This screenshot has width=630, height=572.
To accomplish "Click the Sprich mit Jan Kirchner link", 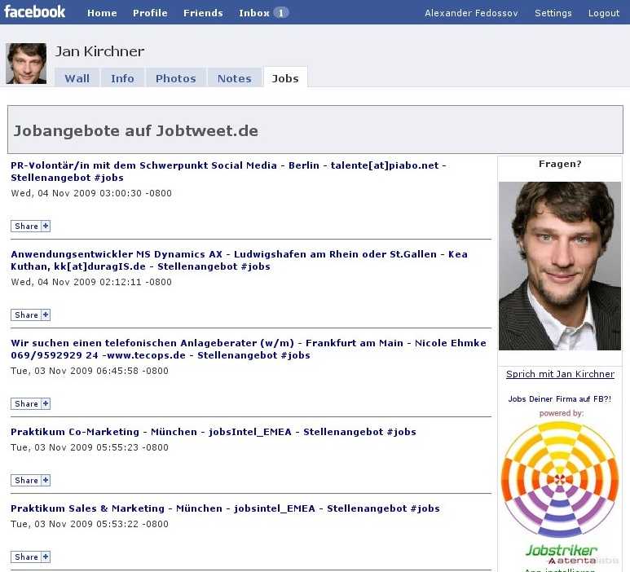I will coord(560,374).
